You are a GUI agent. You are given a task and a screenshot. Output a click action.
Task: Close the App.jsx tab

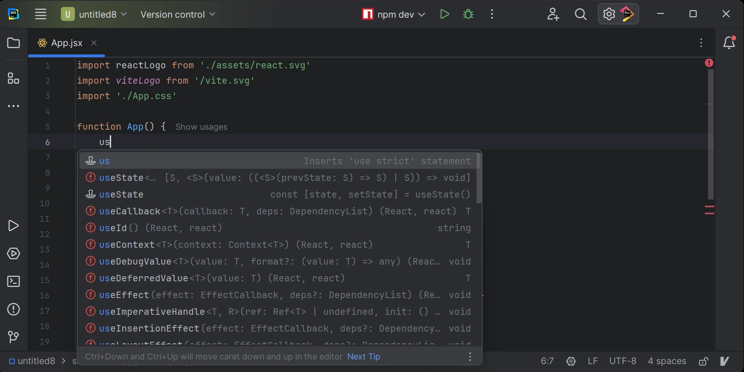click(x=94, y=43)
